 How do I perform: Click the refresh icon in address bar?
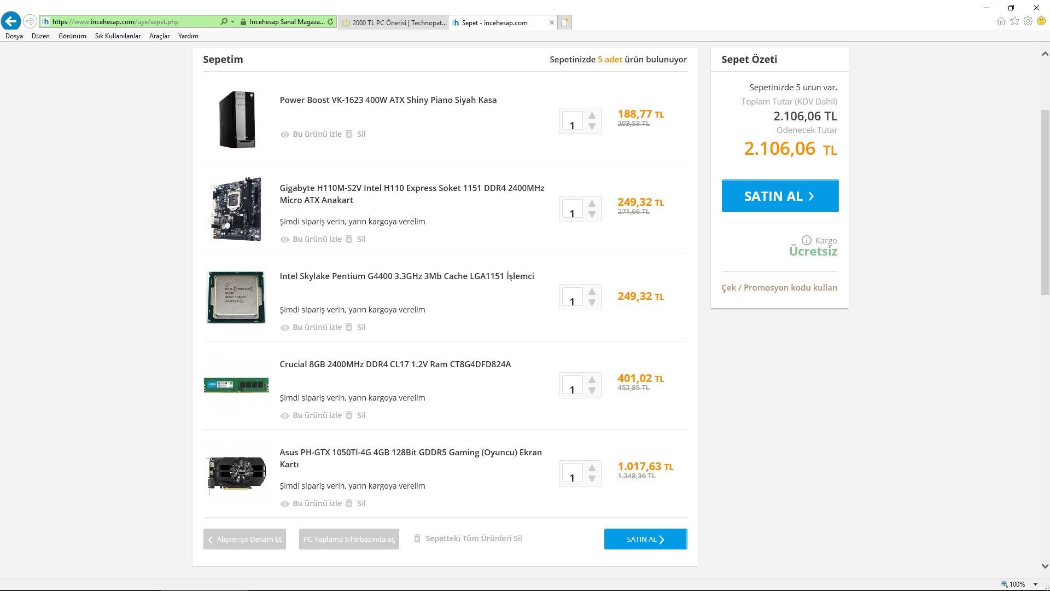pos(330,22)
